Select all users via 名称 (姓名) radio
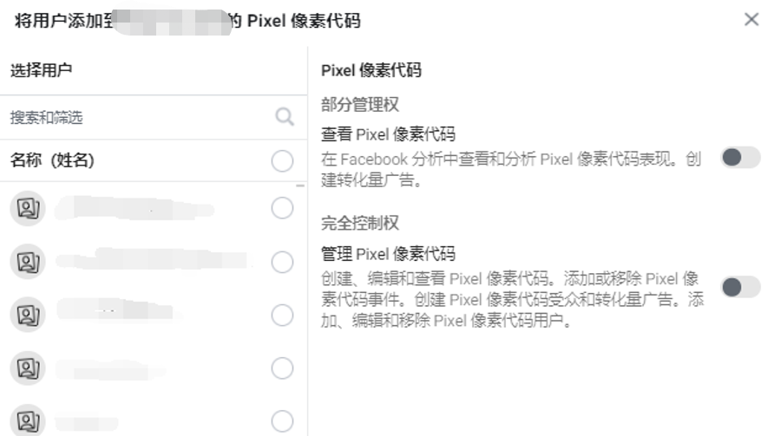The image size is (774, 436). click(282, 160)
